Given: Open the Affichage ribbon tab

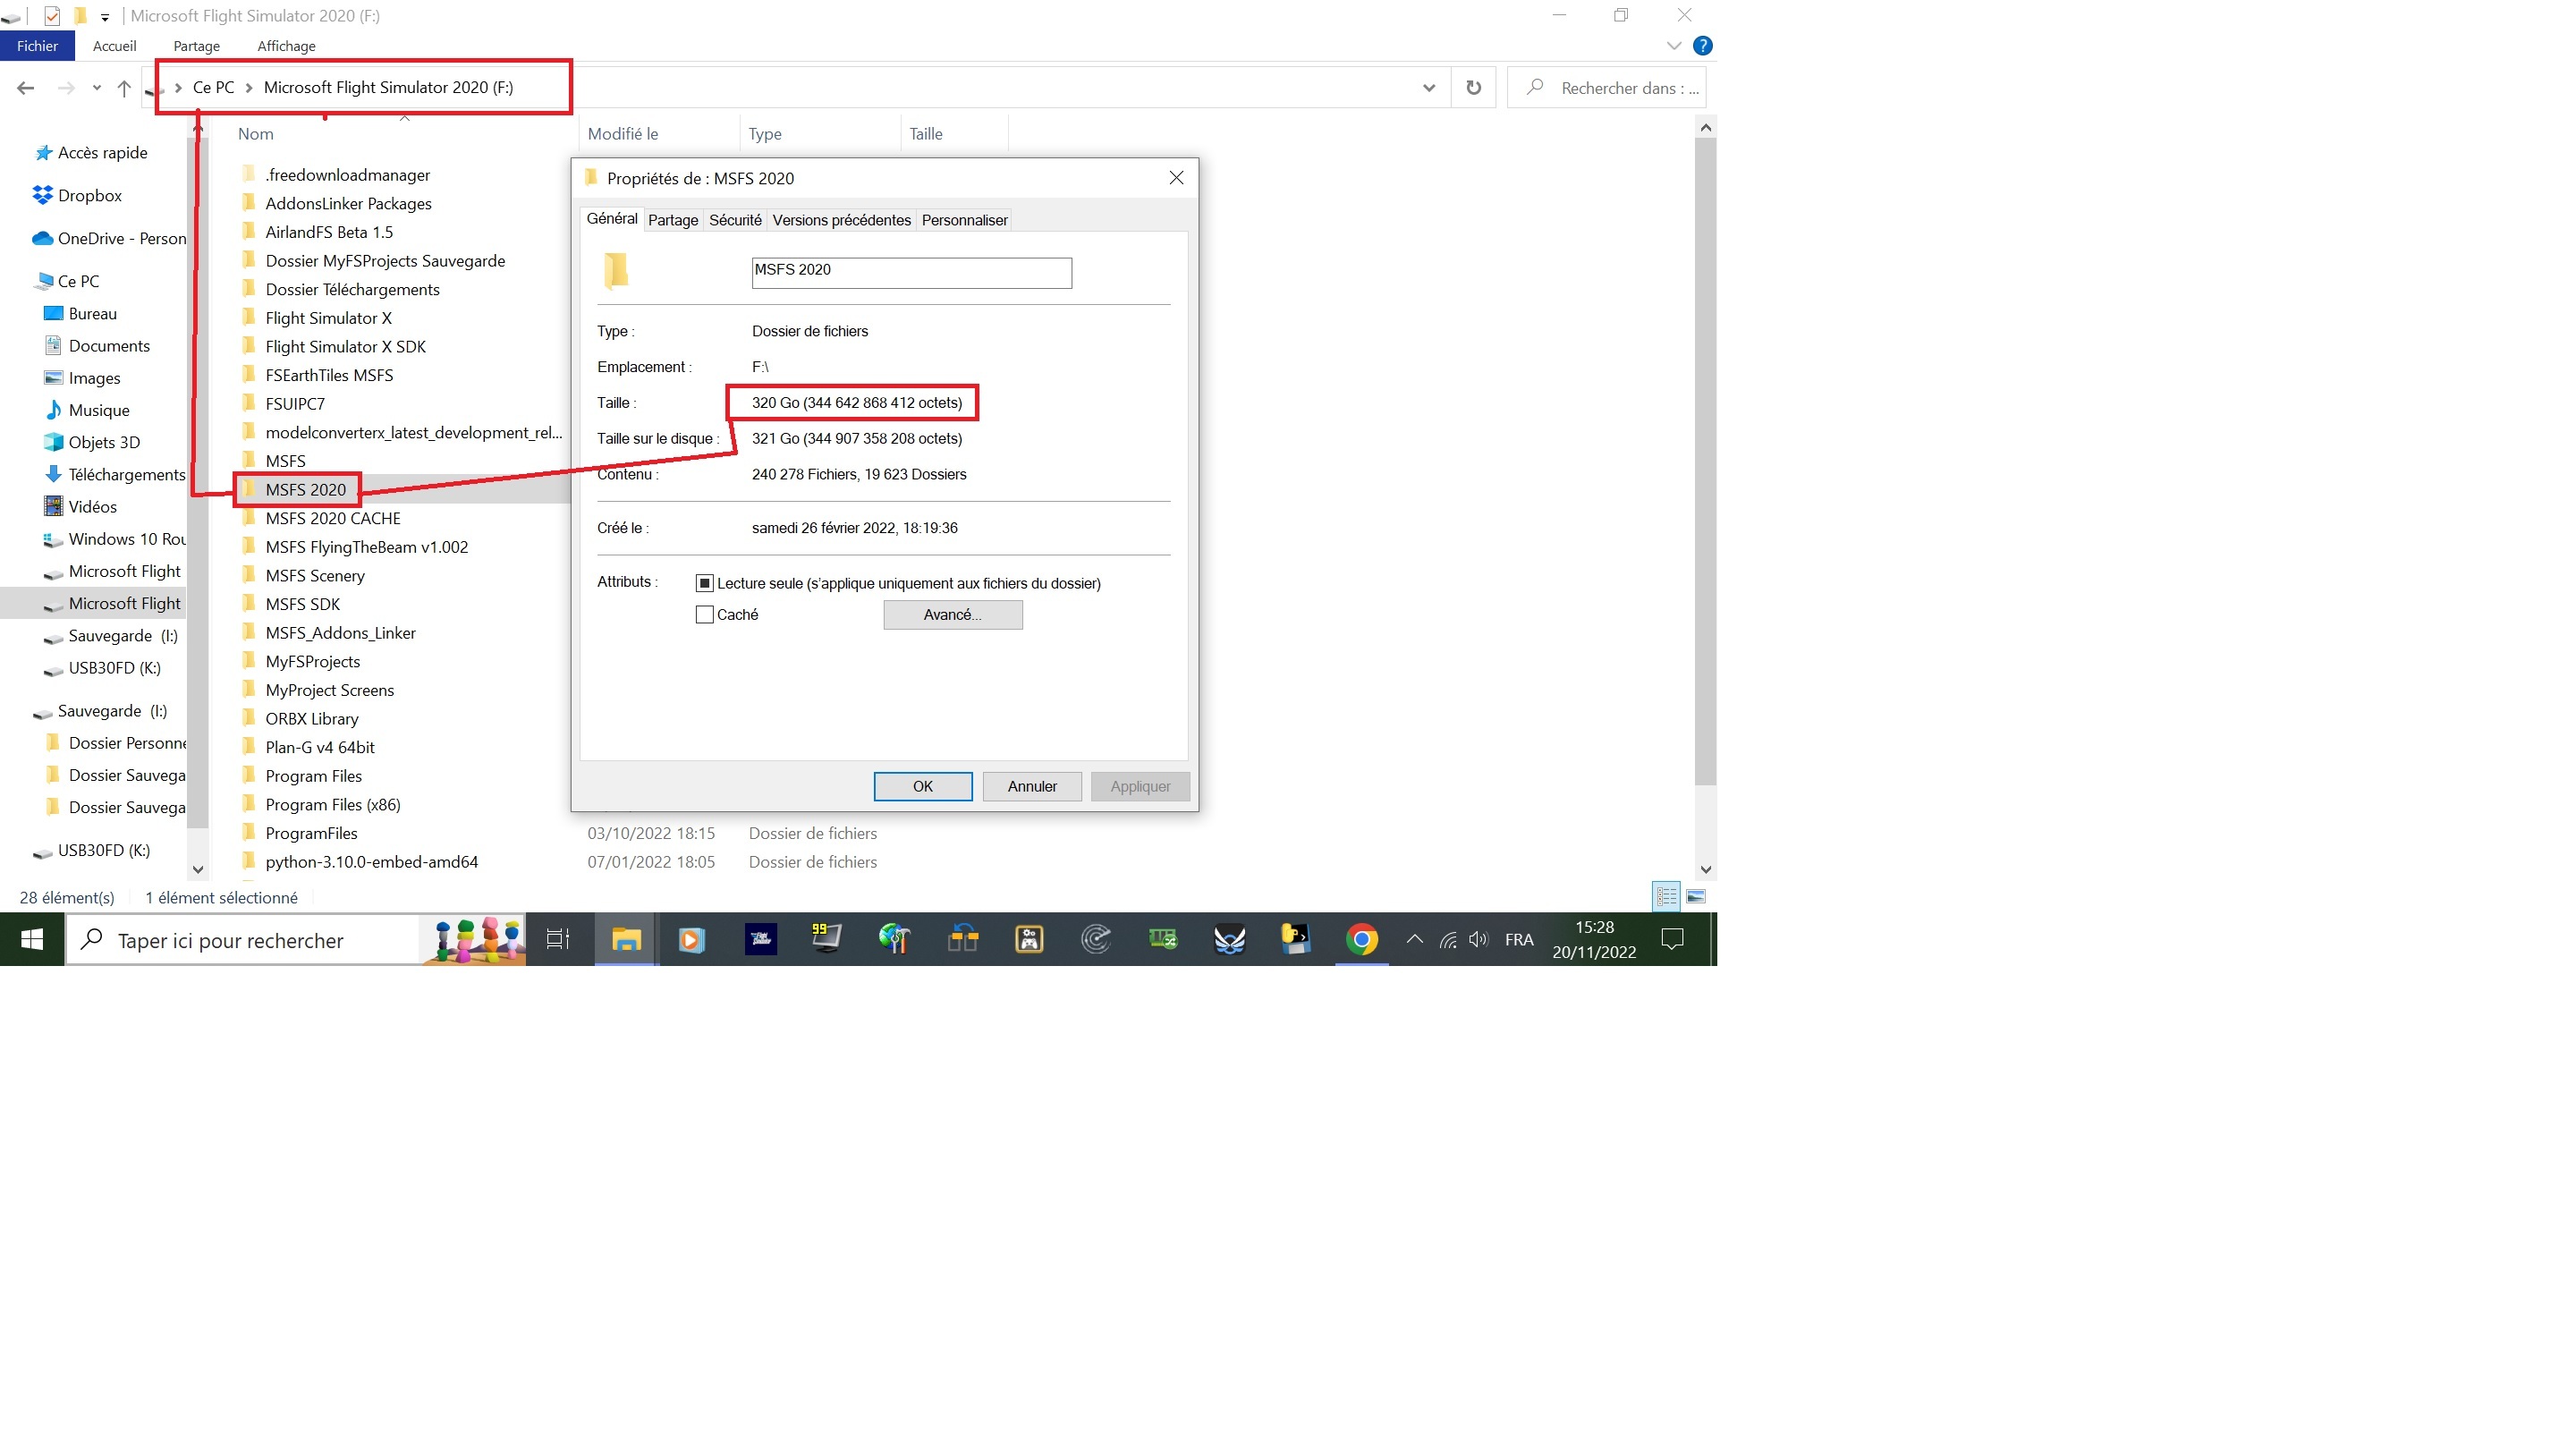Looking at the screenshot, I should (x=286, y=46).
